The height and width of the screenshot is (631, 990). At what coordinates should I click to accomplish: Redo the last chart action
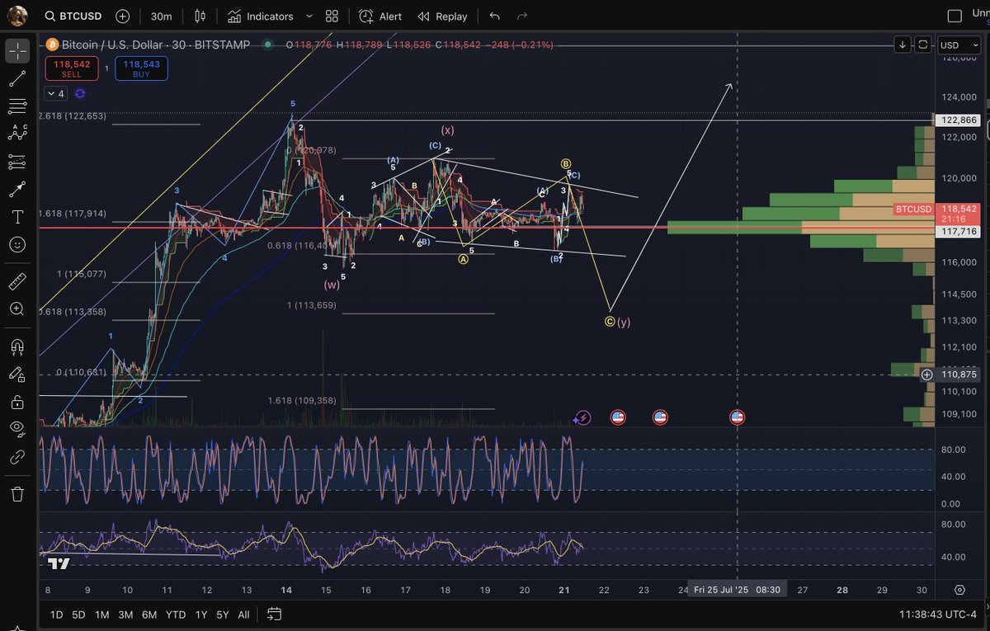point(521,16)
